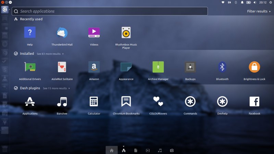Open the sound volume indicator
This screenshot has width=274, height=154.
tap(255, 2)
